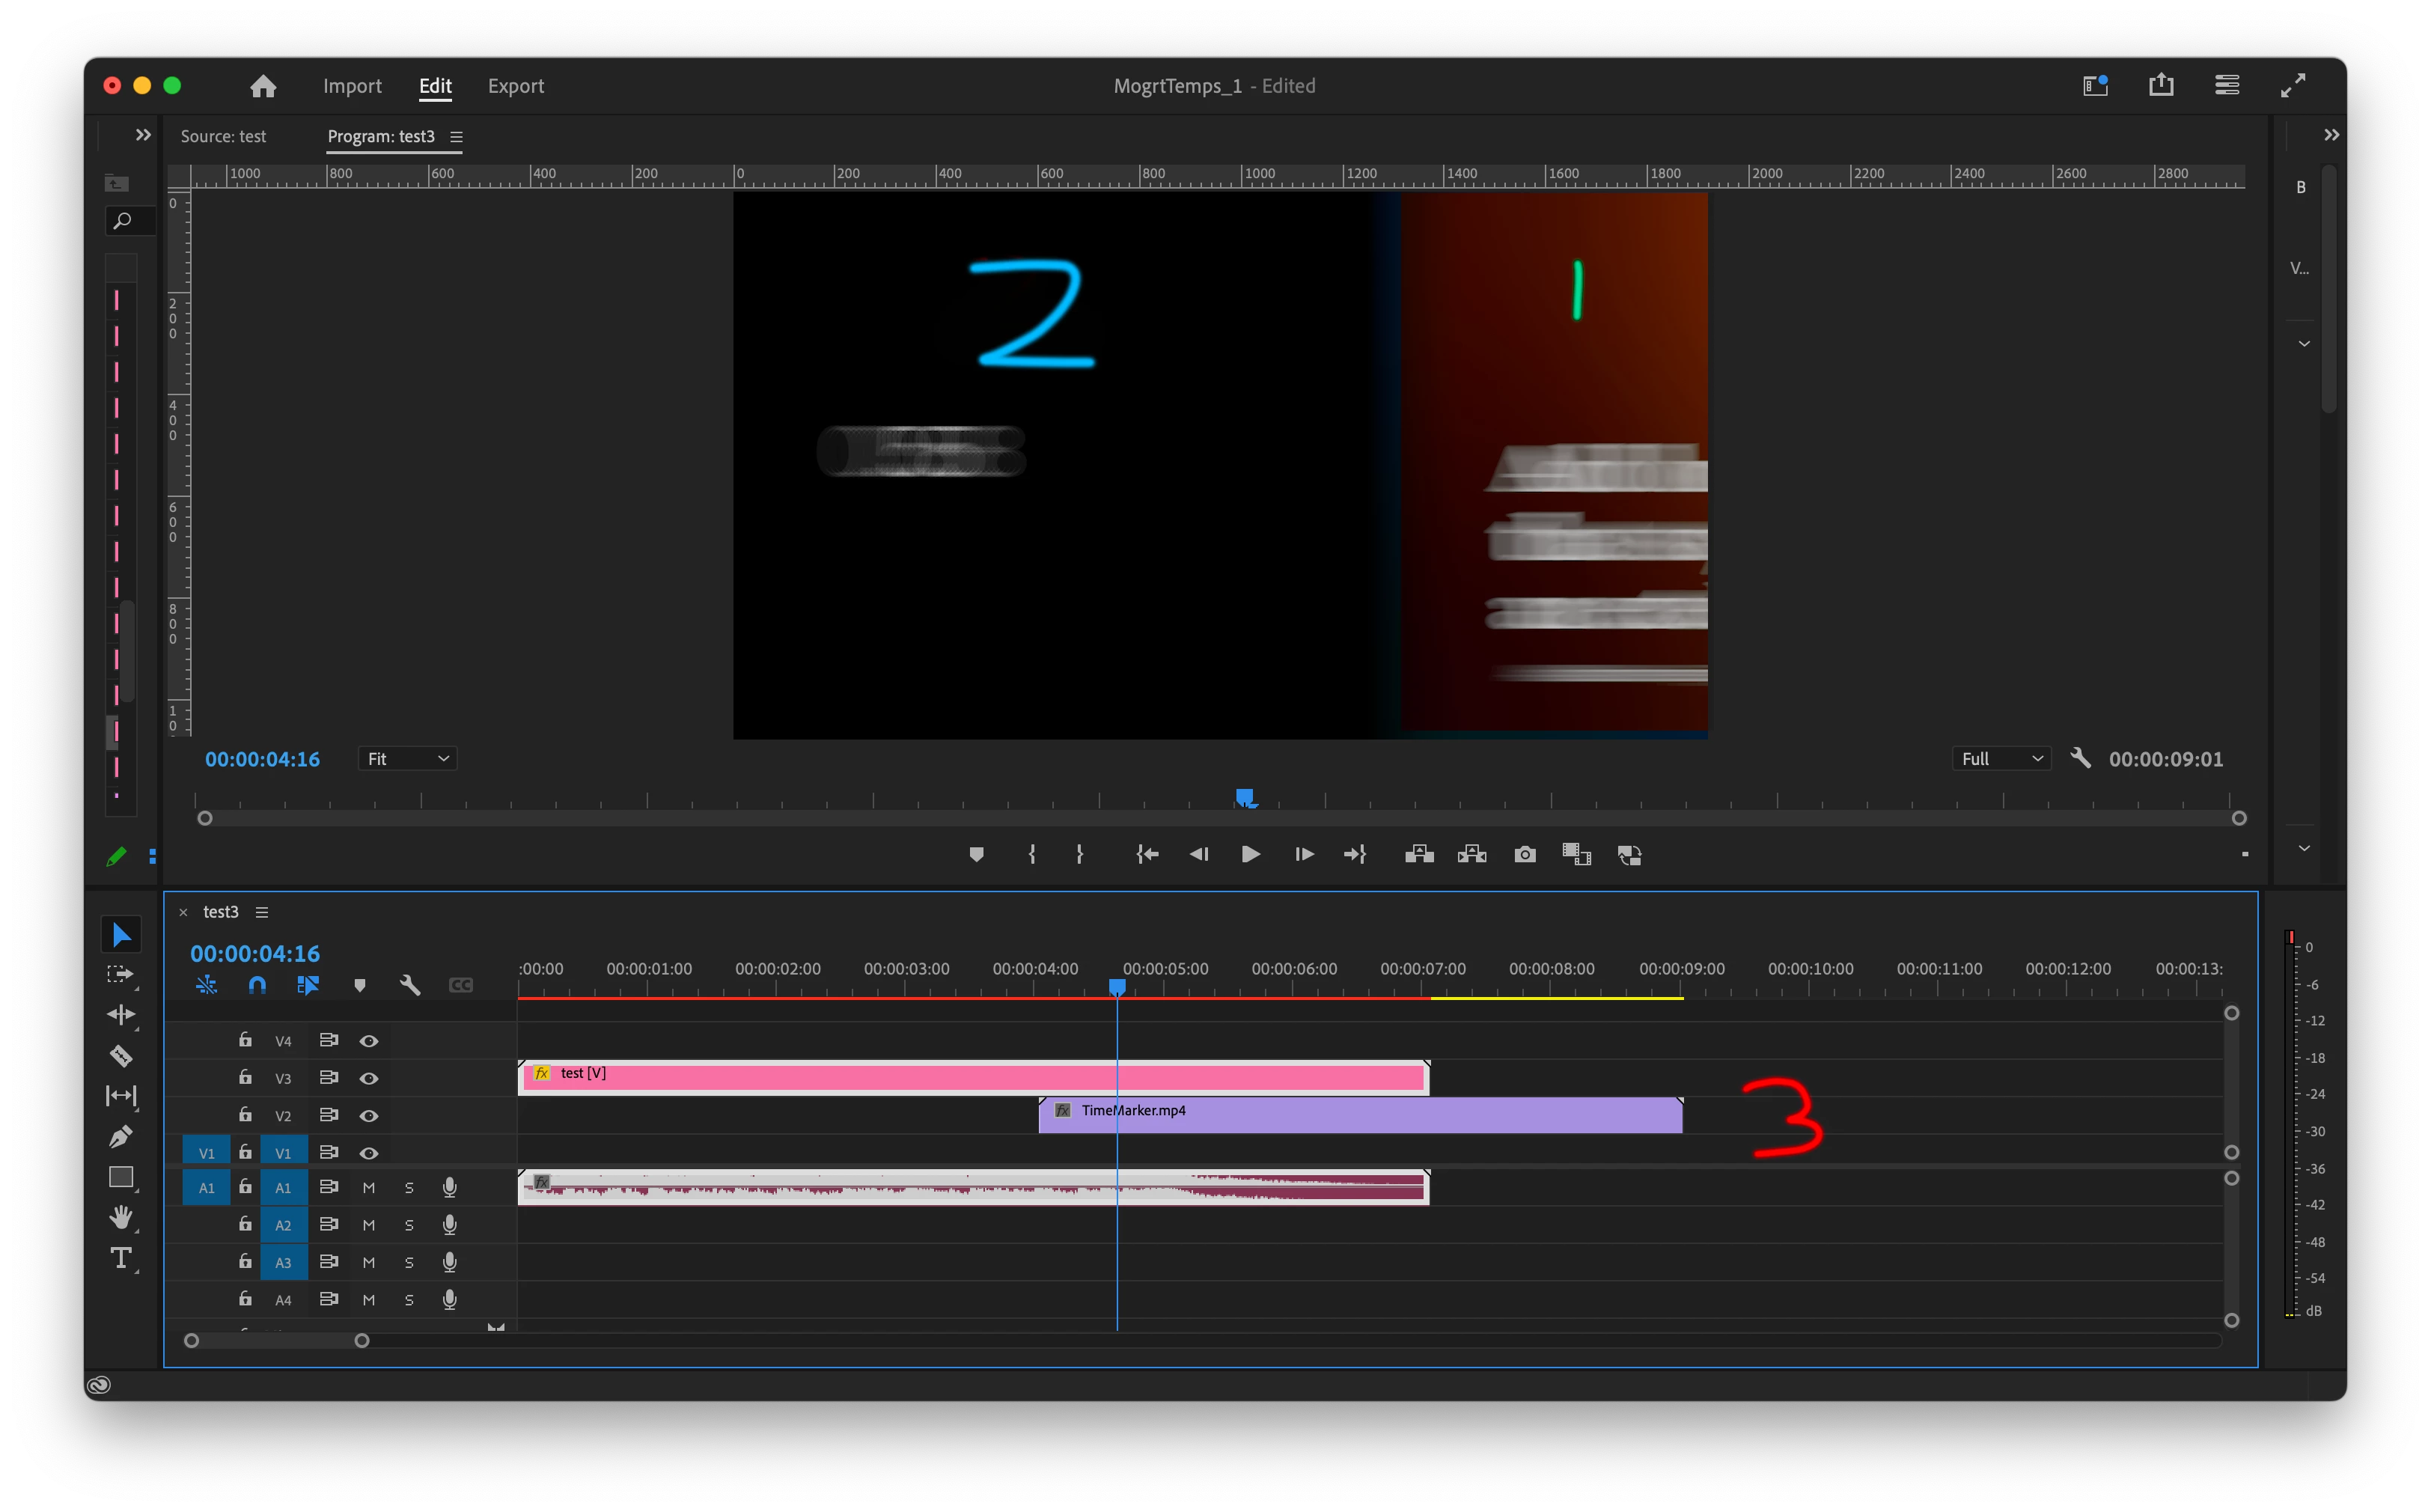Select the Ripple Edit tool
Screen dimensions: 2431x1512
121,1015
